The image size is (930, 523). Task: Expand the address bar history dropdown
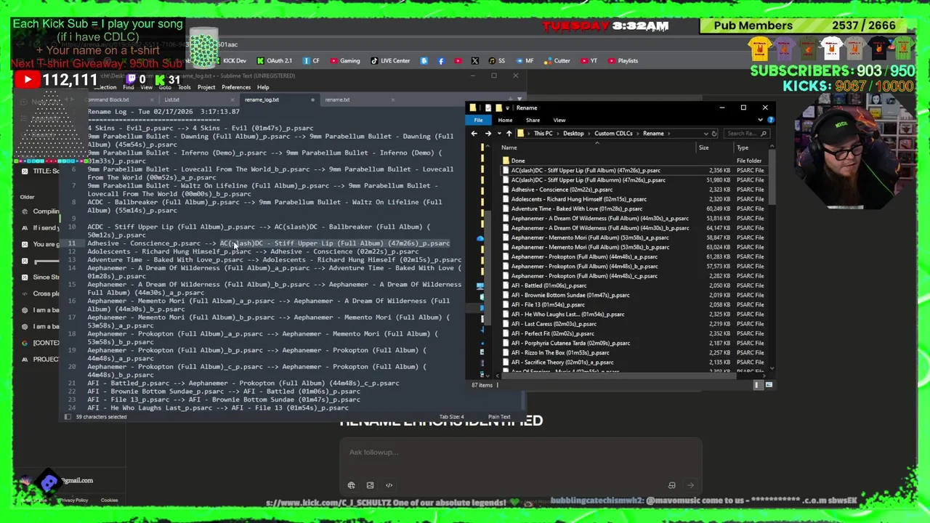[705, 134]
